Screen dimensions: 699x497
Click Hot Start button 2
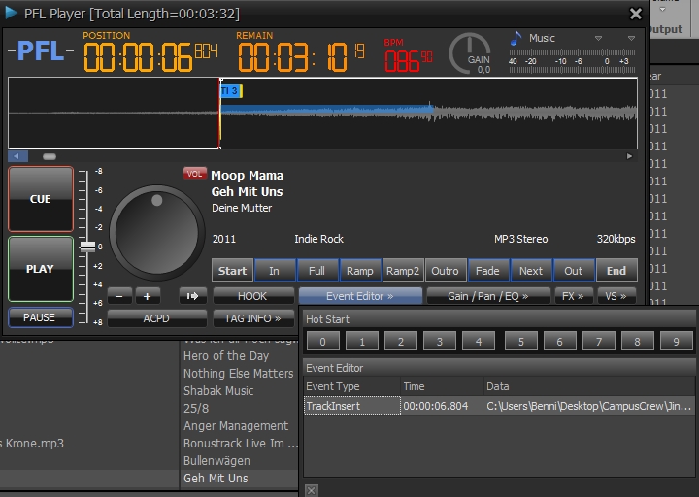point(401,342)
